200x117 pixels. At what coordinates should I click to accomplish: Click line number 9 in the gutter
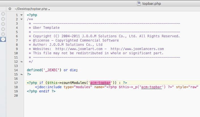(17, 49)
